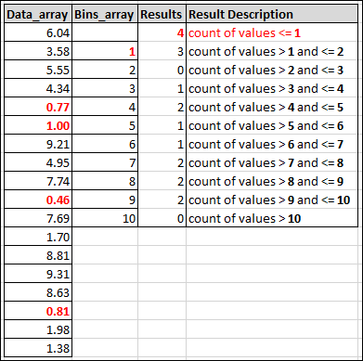Select the Result Description header cell

pyautogui.click(x=272, y=14)
